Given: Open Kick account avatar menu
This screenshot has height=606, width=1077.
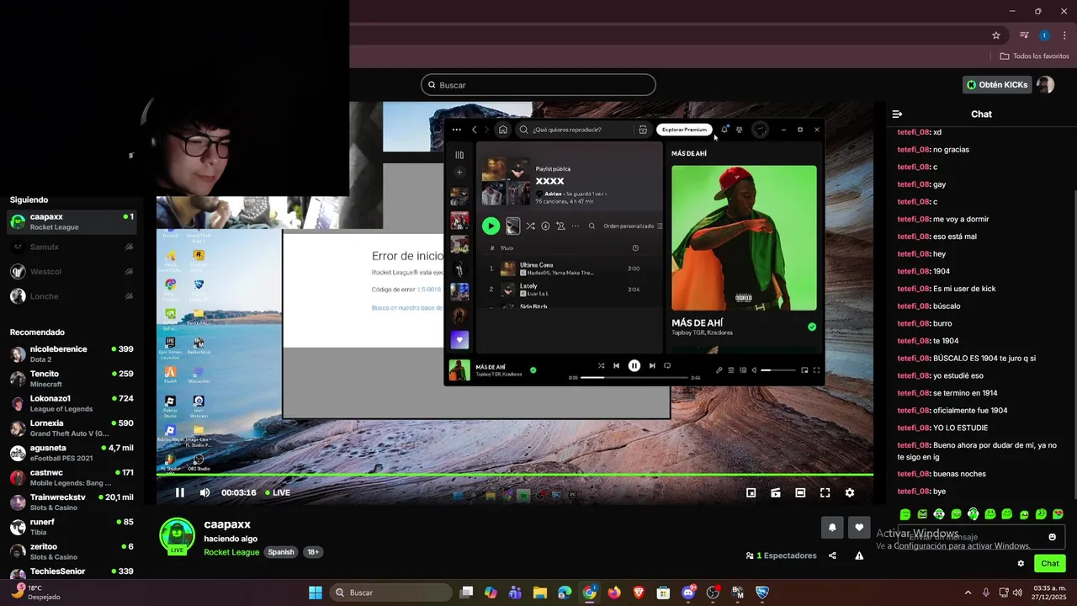Looking at the screenshot, I should pyautogui.click(x=1045, y=85).
